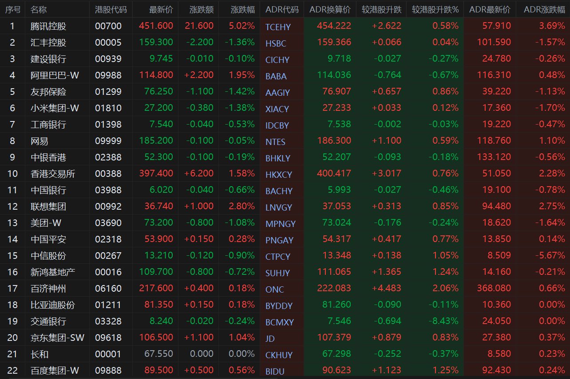
Task: Click the ADR代码 column header
Action: 282,9
